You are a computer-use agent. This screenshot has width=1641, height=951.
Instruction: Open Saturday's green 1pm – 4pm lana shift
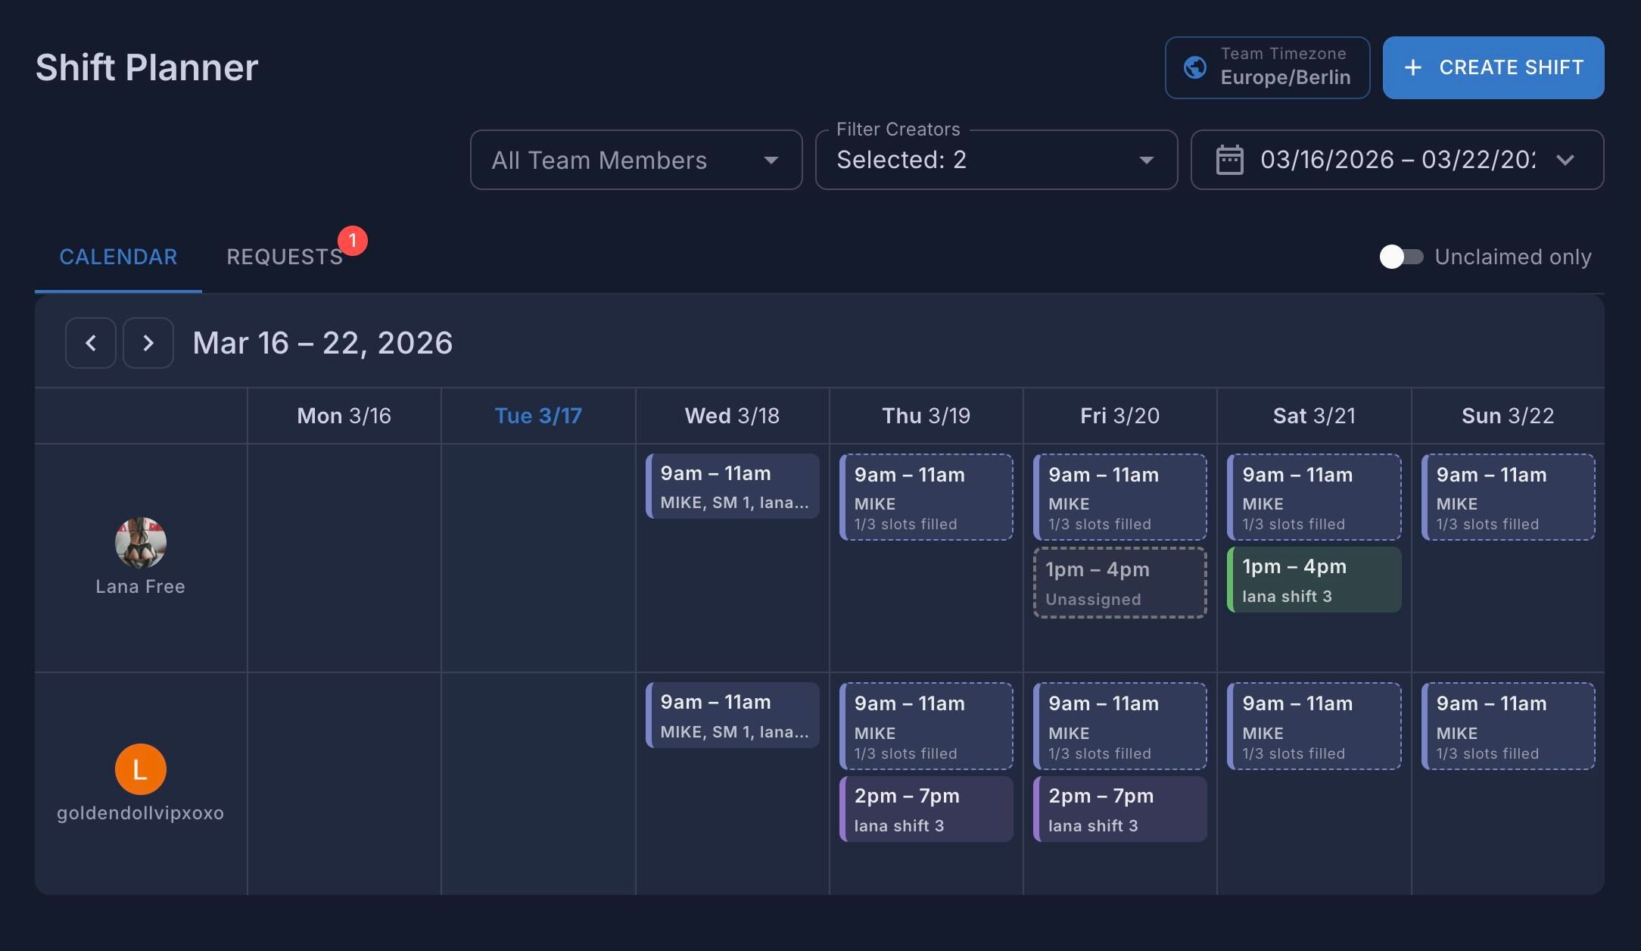click(x=1314, y=580)
